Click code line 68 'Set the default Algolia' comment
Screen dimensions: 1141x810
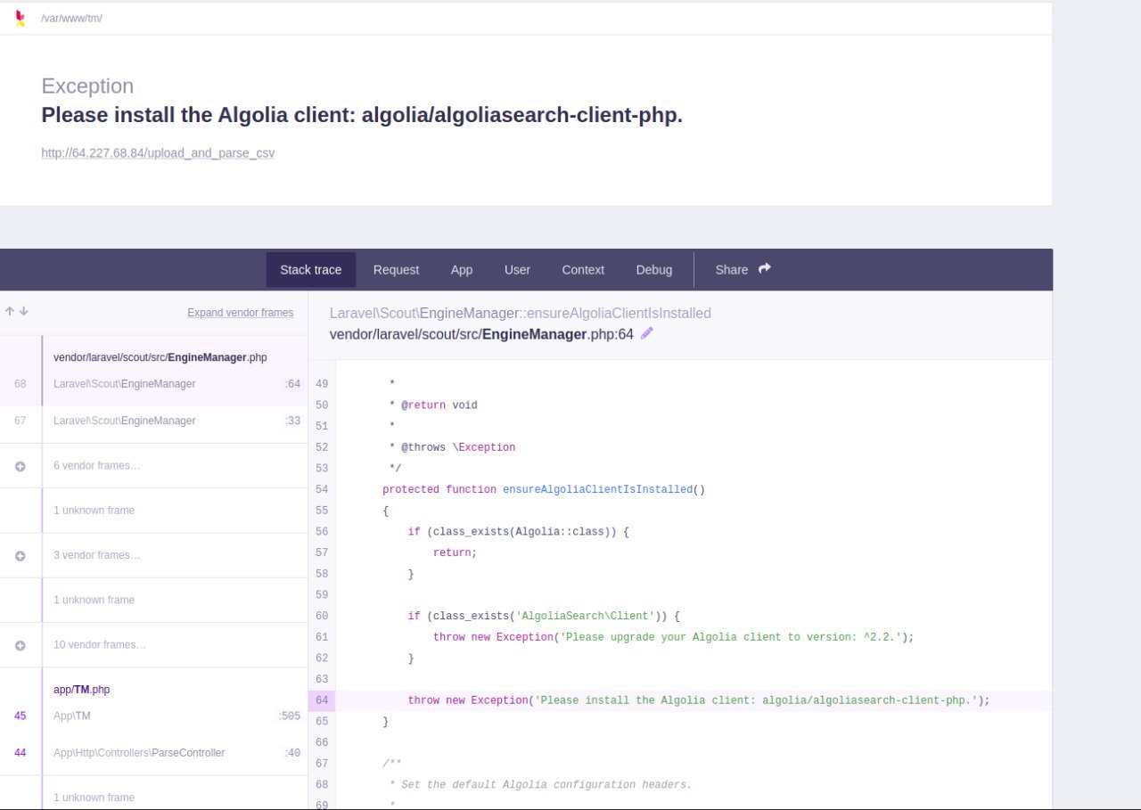[x=540, y=785]
